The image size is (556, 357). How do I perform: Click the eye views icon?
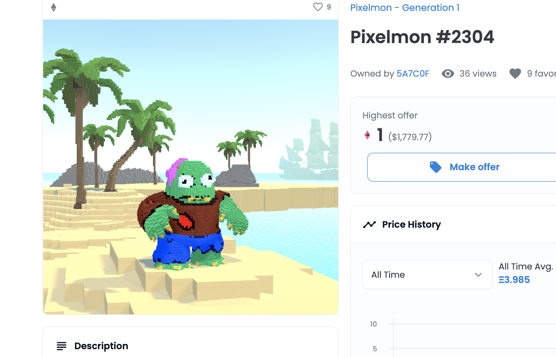coord(448,74)
